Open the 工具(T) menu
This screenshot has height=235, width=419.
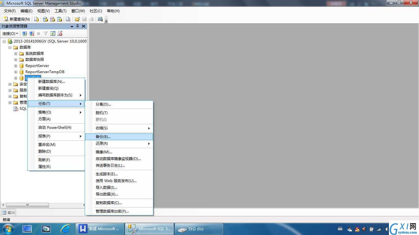tap(60, 11)
